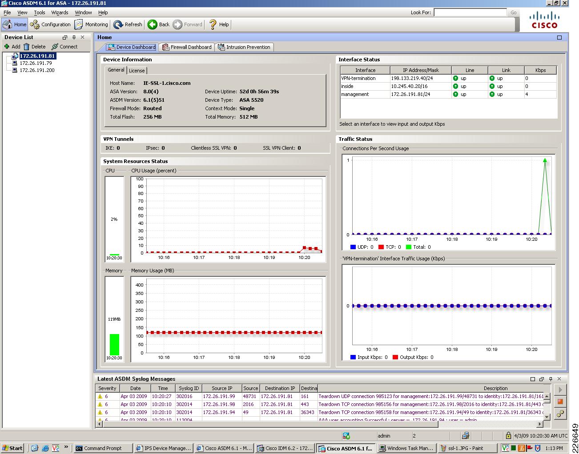Select the management interface row

[x=448, y=94]
